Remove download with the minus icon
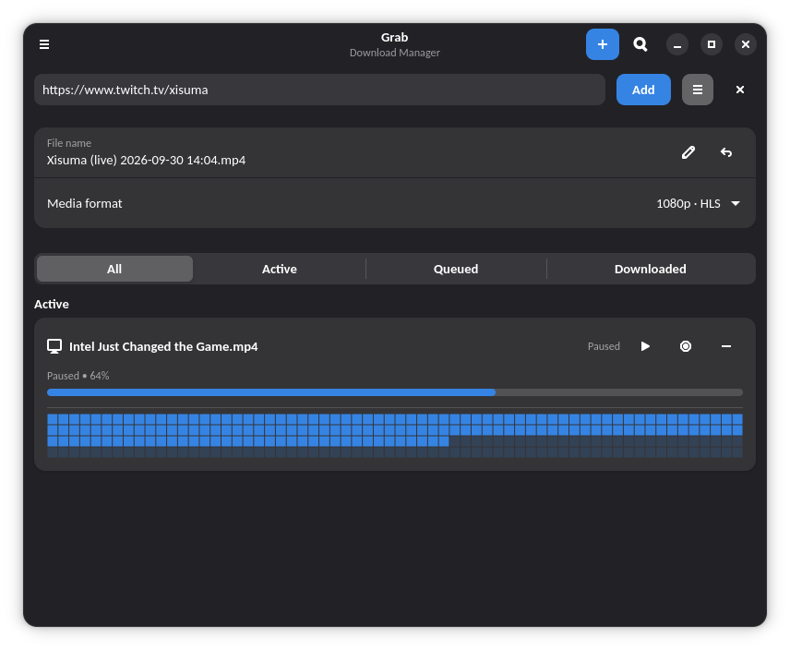The image size is (790, 650). tap(726, 346)
